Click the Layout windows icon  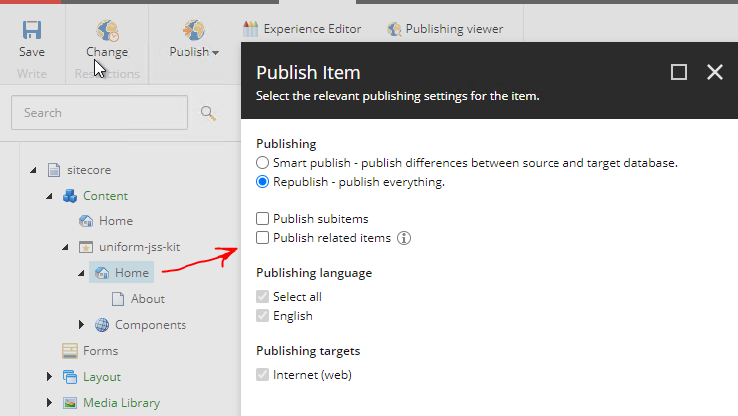click(x=70, y=376)
